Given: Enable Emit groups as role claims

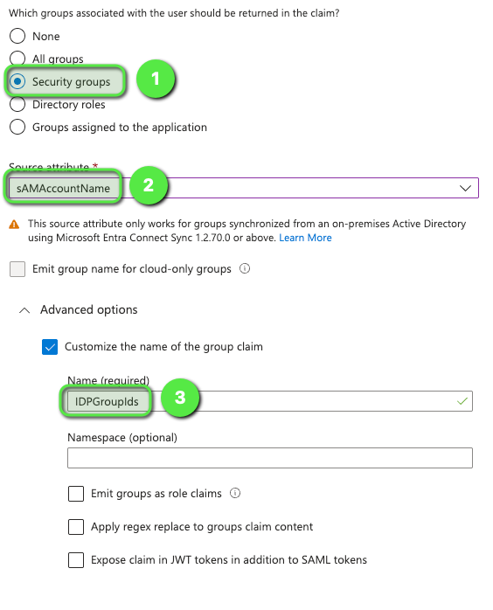Looking at the screenshot, I should click(x=76, y=493).
